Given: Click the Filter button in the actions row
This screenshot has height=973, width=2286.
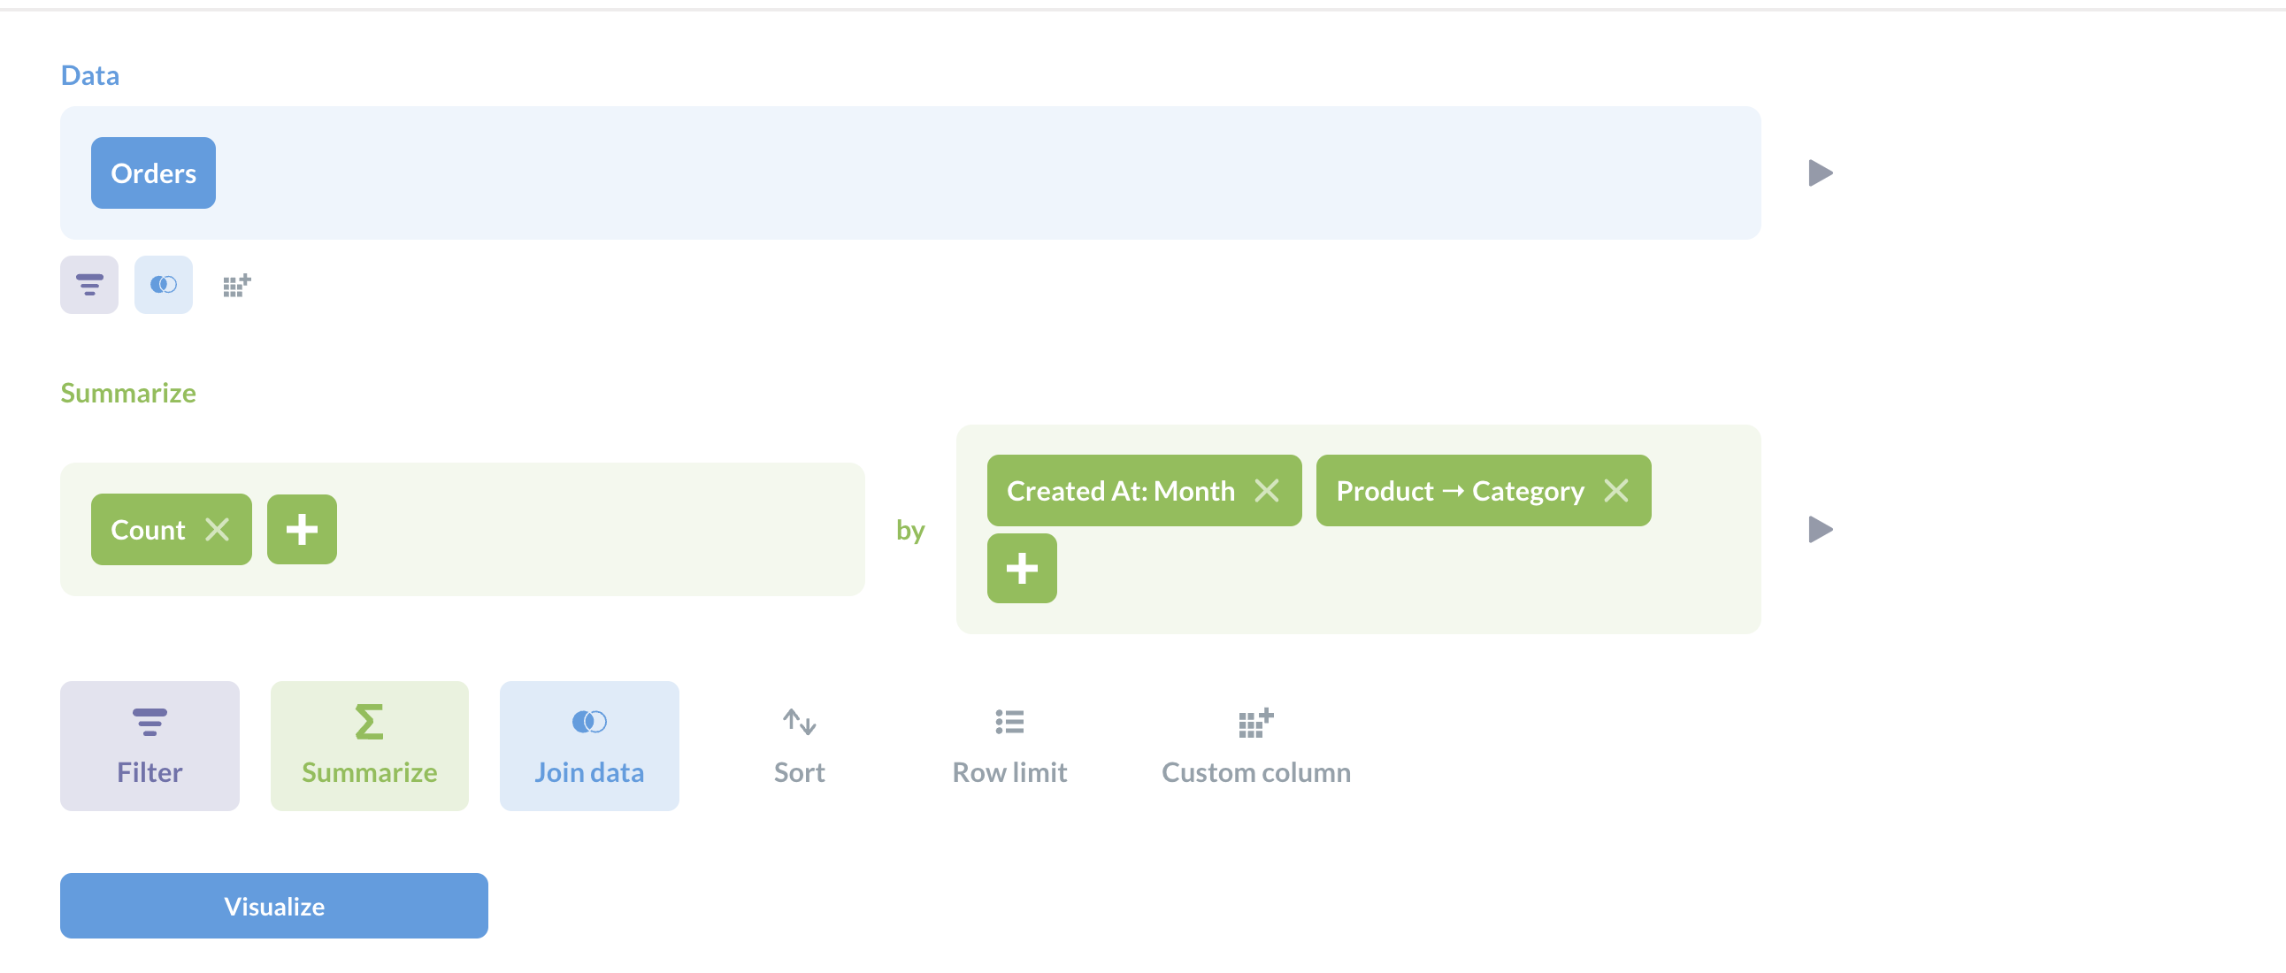Looking at the screenshot, I should pos(150,745).
